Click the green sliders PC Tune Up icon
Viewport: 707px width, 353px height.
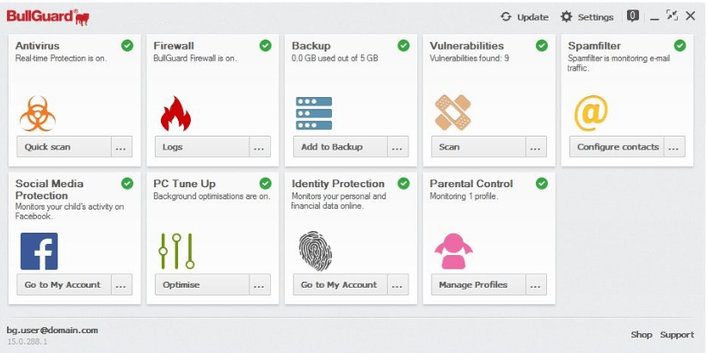pyautogui.click(x=177, y=251)
